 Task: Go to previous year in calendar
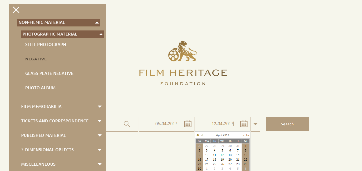(x=198, y=135)
